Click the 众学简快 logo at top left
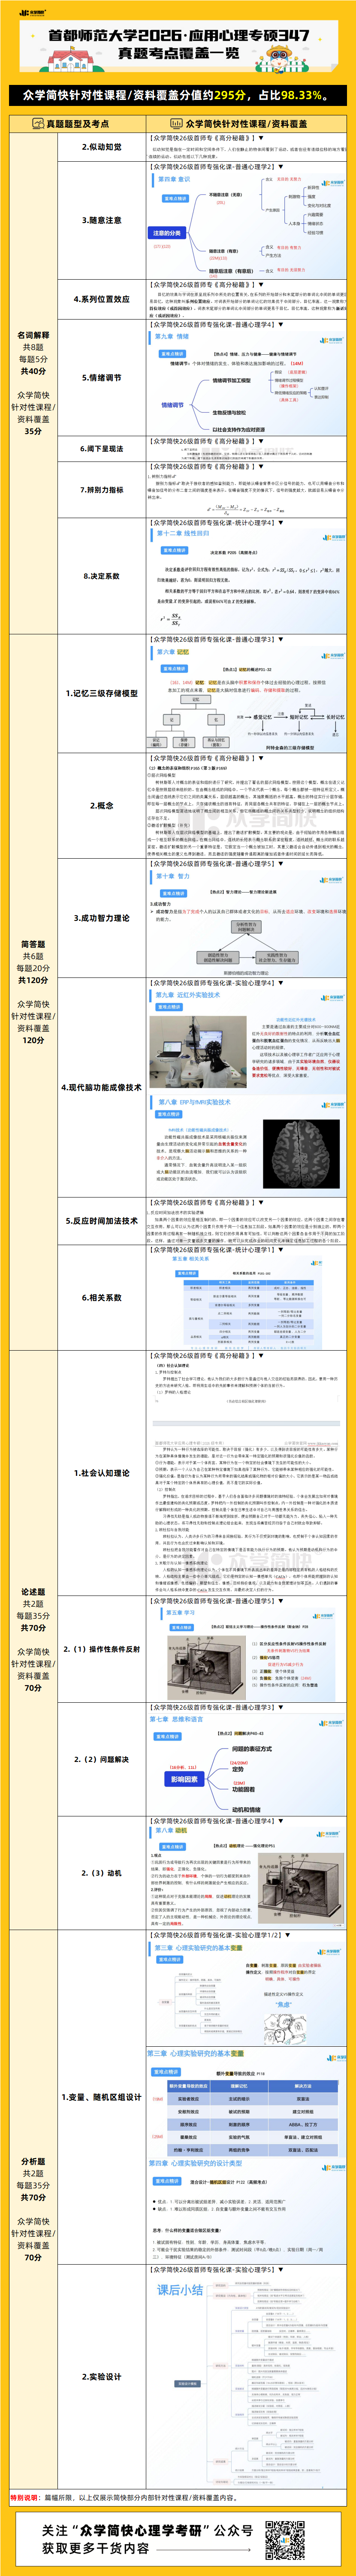The image size is (356, 2576). pos(22,9)
